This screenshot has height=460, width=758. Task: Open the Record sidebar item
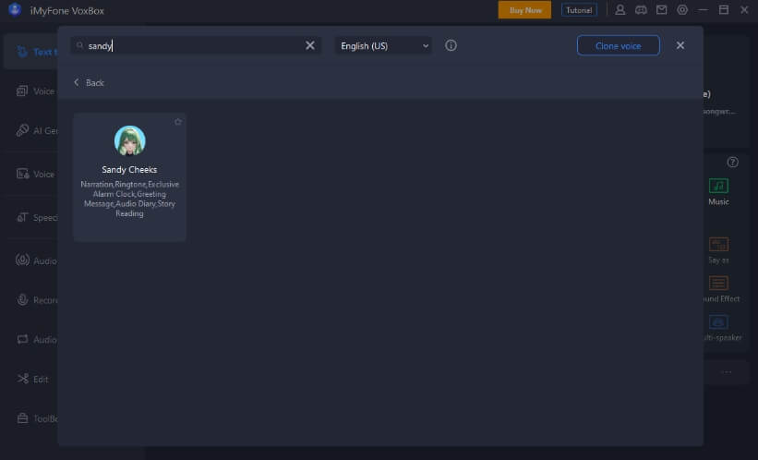(36, 300)
